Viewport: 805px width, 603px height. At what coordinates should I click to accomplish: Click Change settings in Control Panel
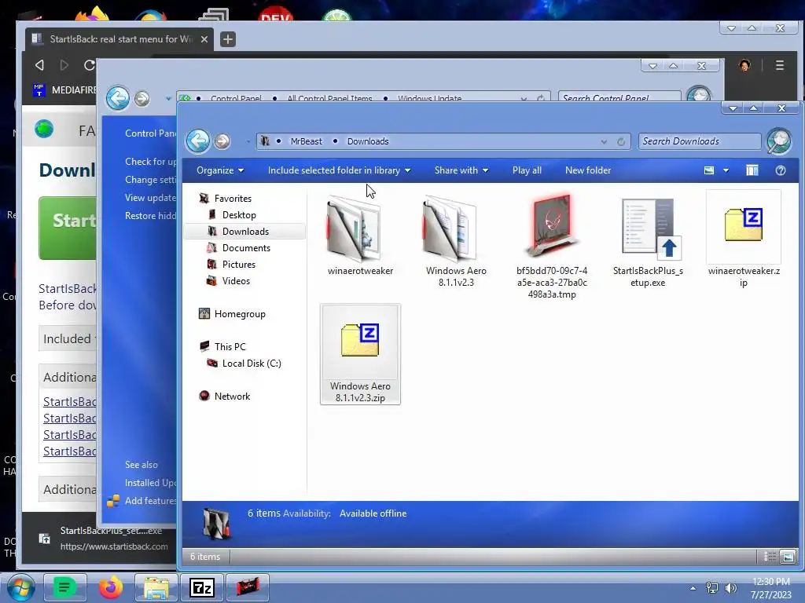pos(150,180)
